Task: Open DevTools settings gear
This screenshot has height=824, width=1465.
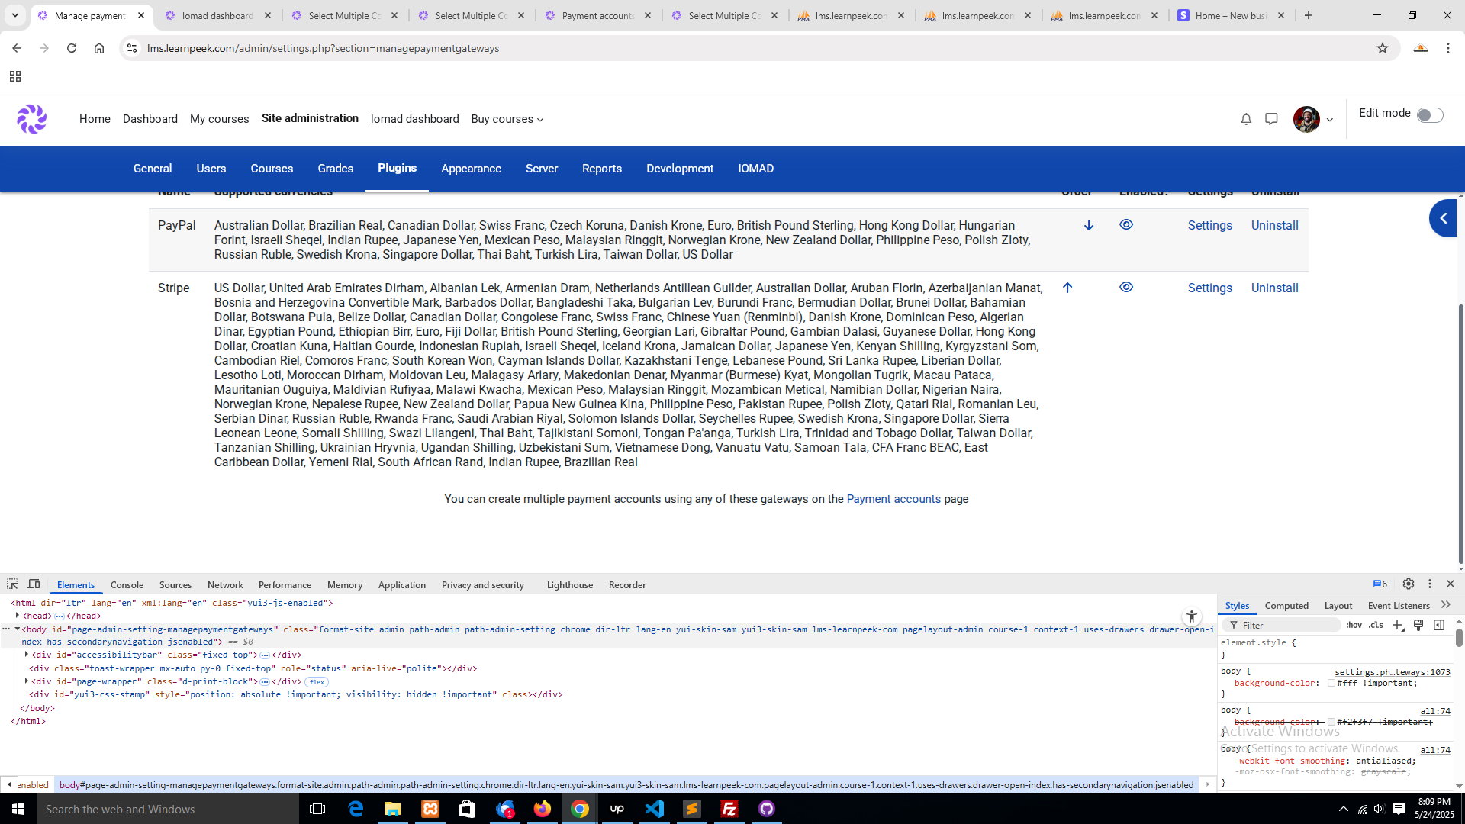Action: [1409, 584]
